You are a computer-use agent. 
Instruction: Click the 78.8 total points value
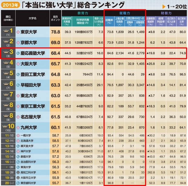tap(55, 32)
